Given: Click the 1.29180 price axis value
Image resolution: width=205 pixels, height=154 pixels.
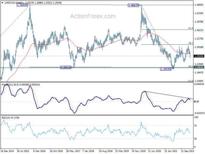Looking at the screenshot, I should point(199,47).
